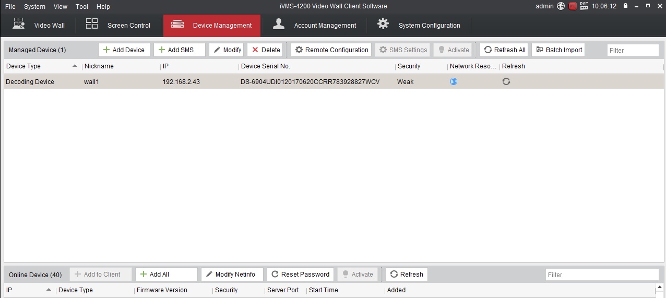666x298 pixels.
Task: Open the System menu
Action: click(34, 6)
